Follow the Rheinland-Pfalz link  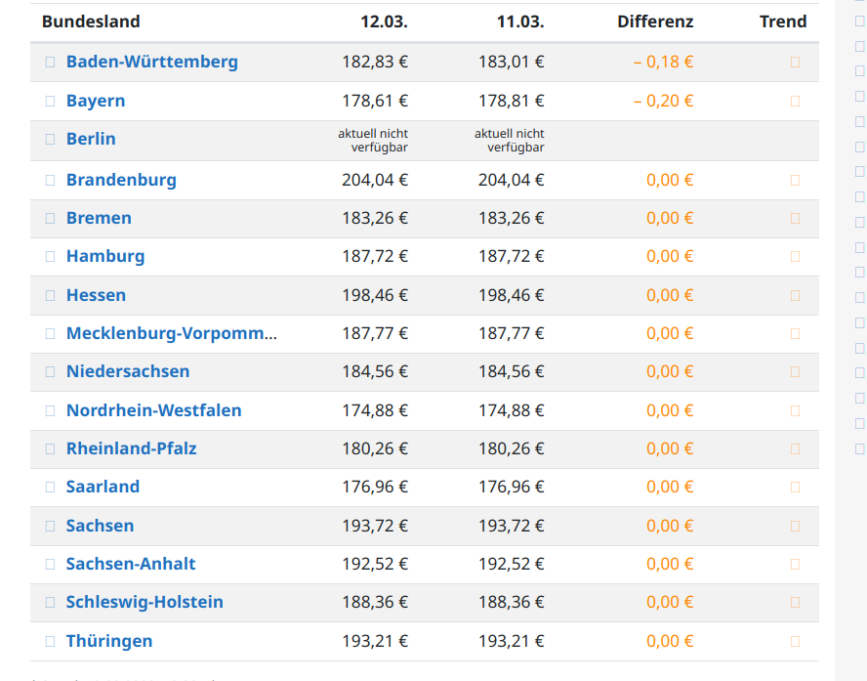[x=131, y=448]
